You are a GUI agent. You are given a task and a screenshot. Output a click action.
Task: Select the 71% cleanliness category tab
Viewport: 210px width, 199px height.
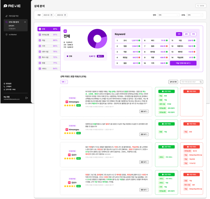[x=48, y=63]
